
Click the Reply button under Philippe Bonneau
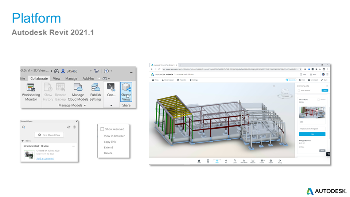pyautogui.click(x=322, y=151)
